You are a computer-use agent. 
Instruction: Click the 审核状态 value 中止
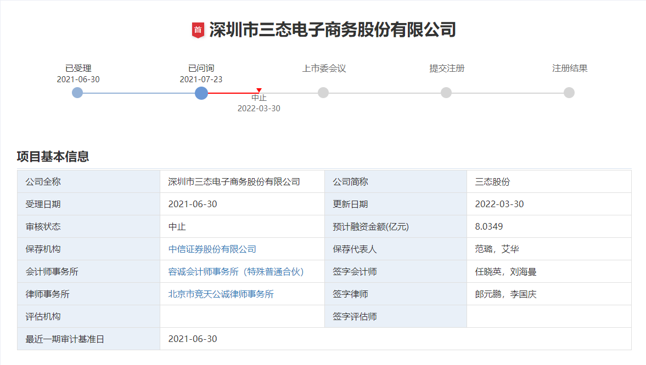click(x=177, y=227)
